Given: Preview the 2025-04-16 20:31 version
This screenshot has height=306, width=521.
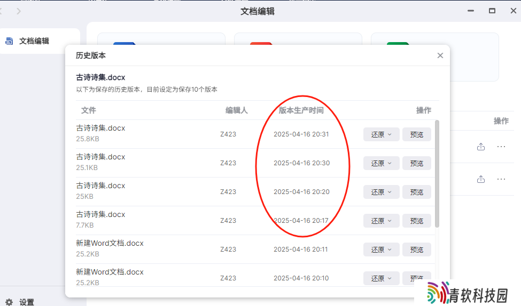Looking at the screenshot, I should 417,134.
